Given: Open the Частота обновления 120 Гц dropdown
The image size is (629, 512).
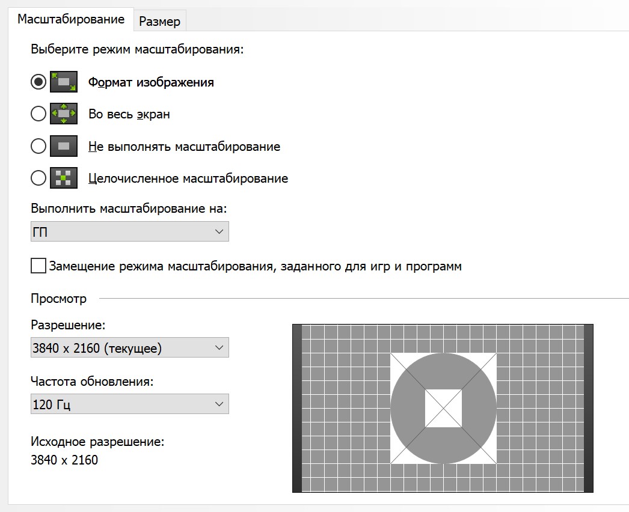Looking at the screenshot, I should click(x=129, y=404).
